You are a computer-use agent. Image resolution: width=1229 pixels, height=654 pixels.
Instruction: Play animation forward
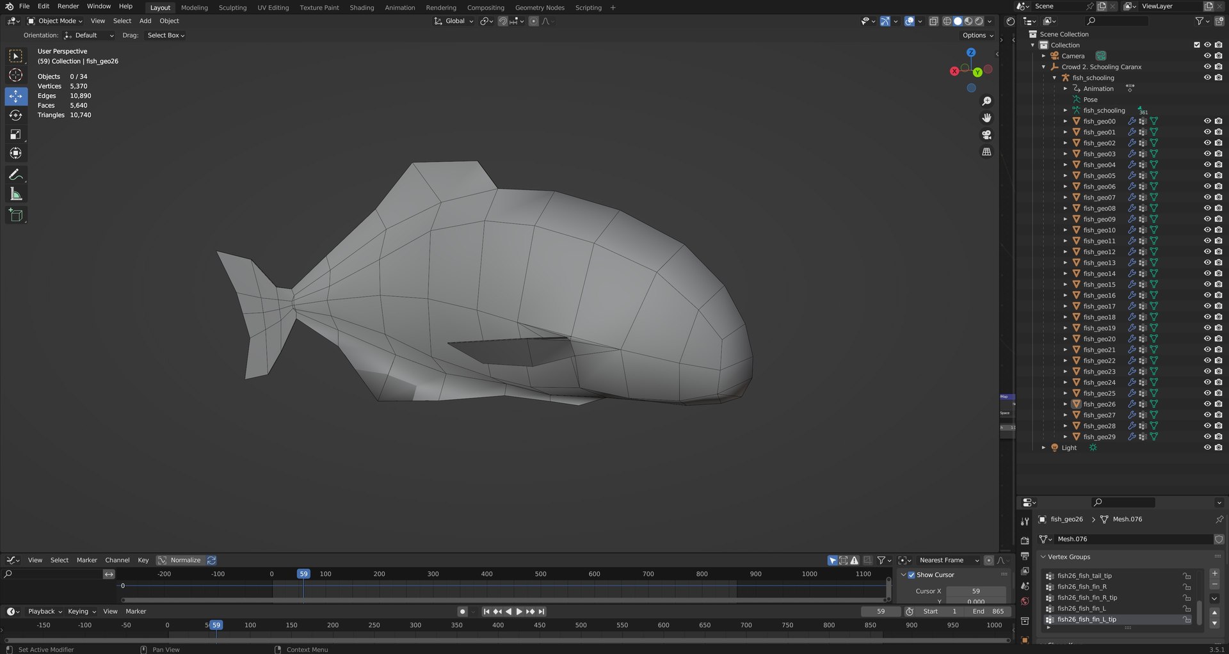519,612
